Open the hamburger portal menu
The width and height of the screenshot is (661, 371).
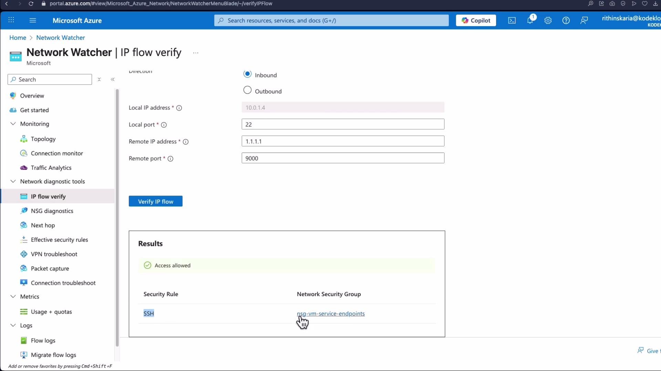(x=33, y=20)
